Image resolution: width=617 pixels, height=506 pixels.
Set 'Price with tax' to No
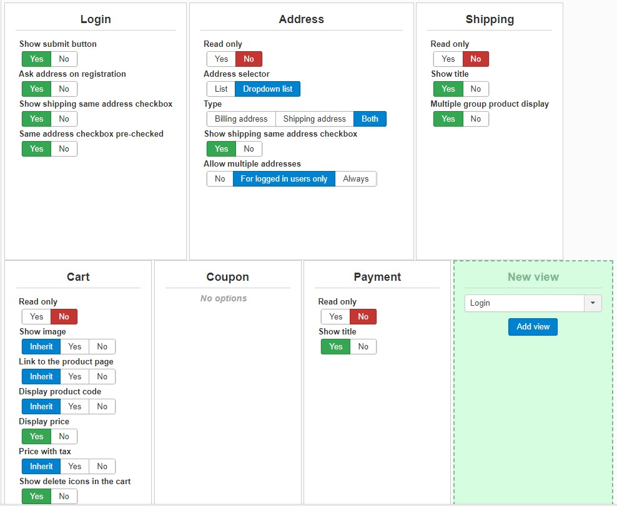tap(102, 466)
